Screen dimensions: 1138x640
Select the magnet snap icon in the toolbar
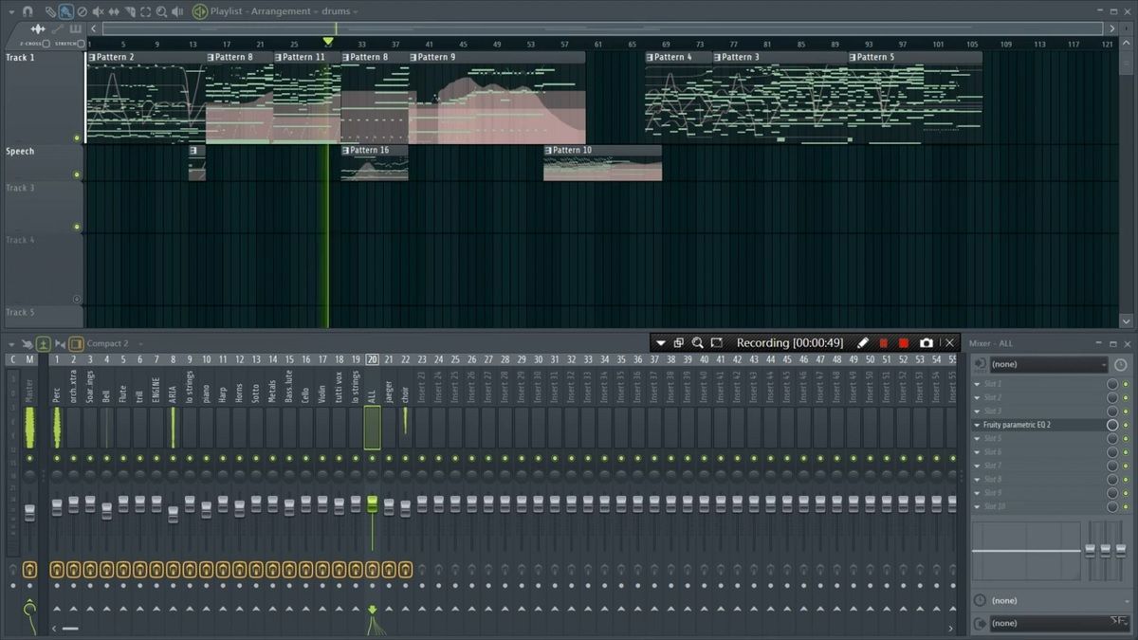coord(27,11)
